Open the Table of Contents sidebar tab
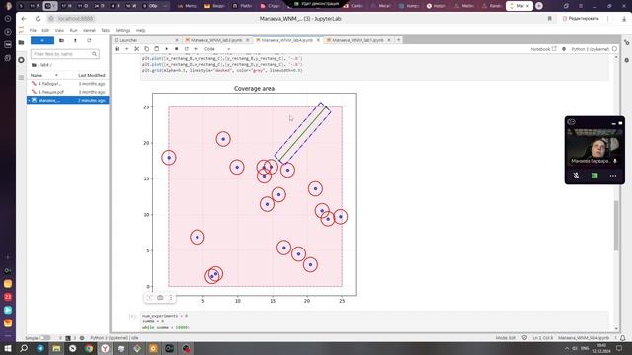 pos(21,77)
